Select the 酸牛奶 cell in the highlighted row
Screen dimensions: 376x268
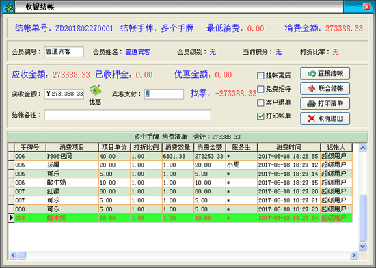pyautogui.click(x=72, y=218)
